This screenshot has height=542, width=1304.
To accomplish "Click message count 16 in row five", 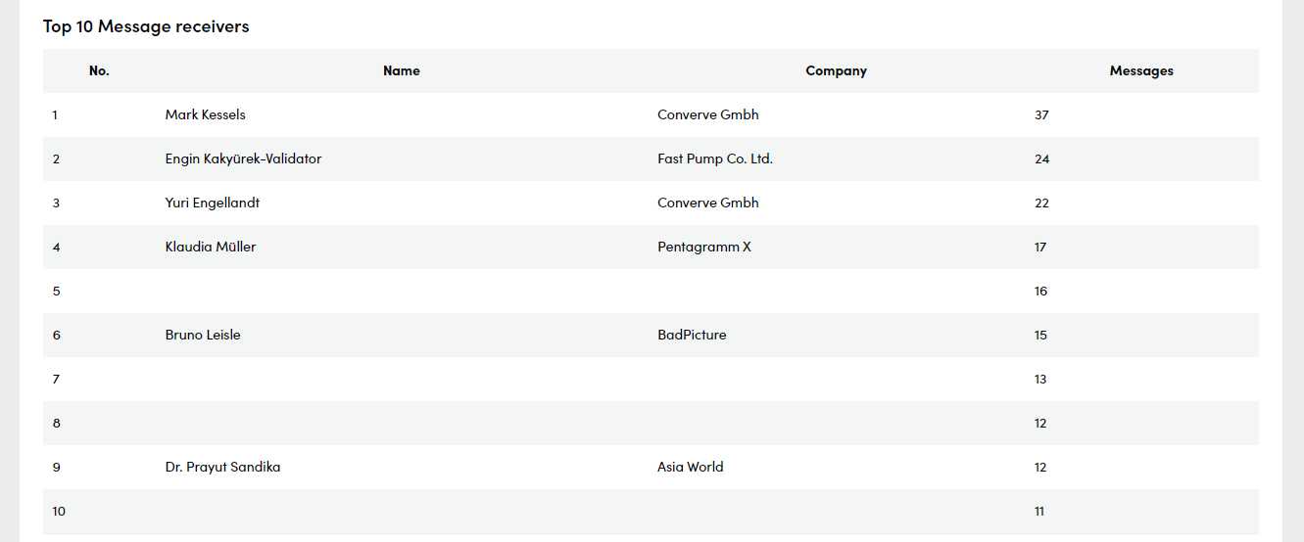I will click(1040, 291).
